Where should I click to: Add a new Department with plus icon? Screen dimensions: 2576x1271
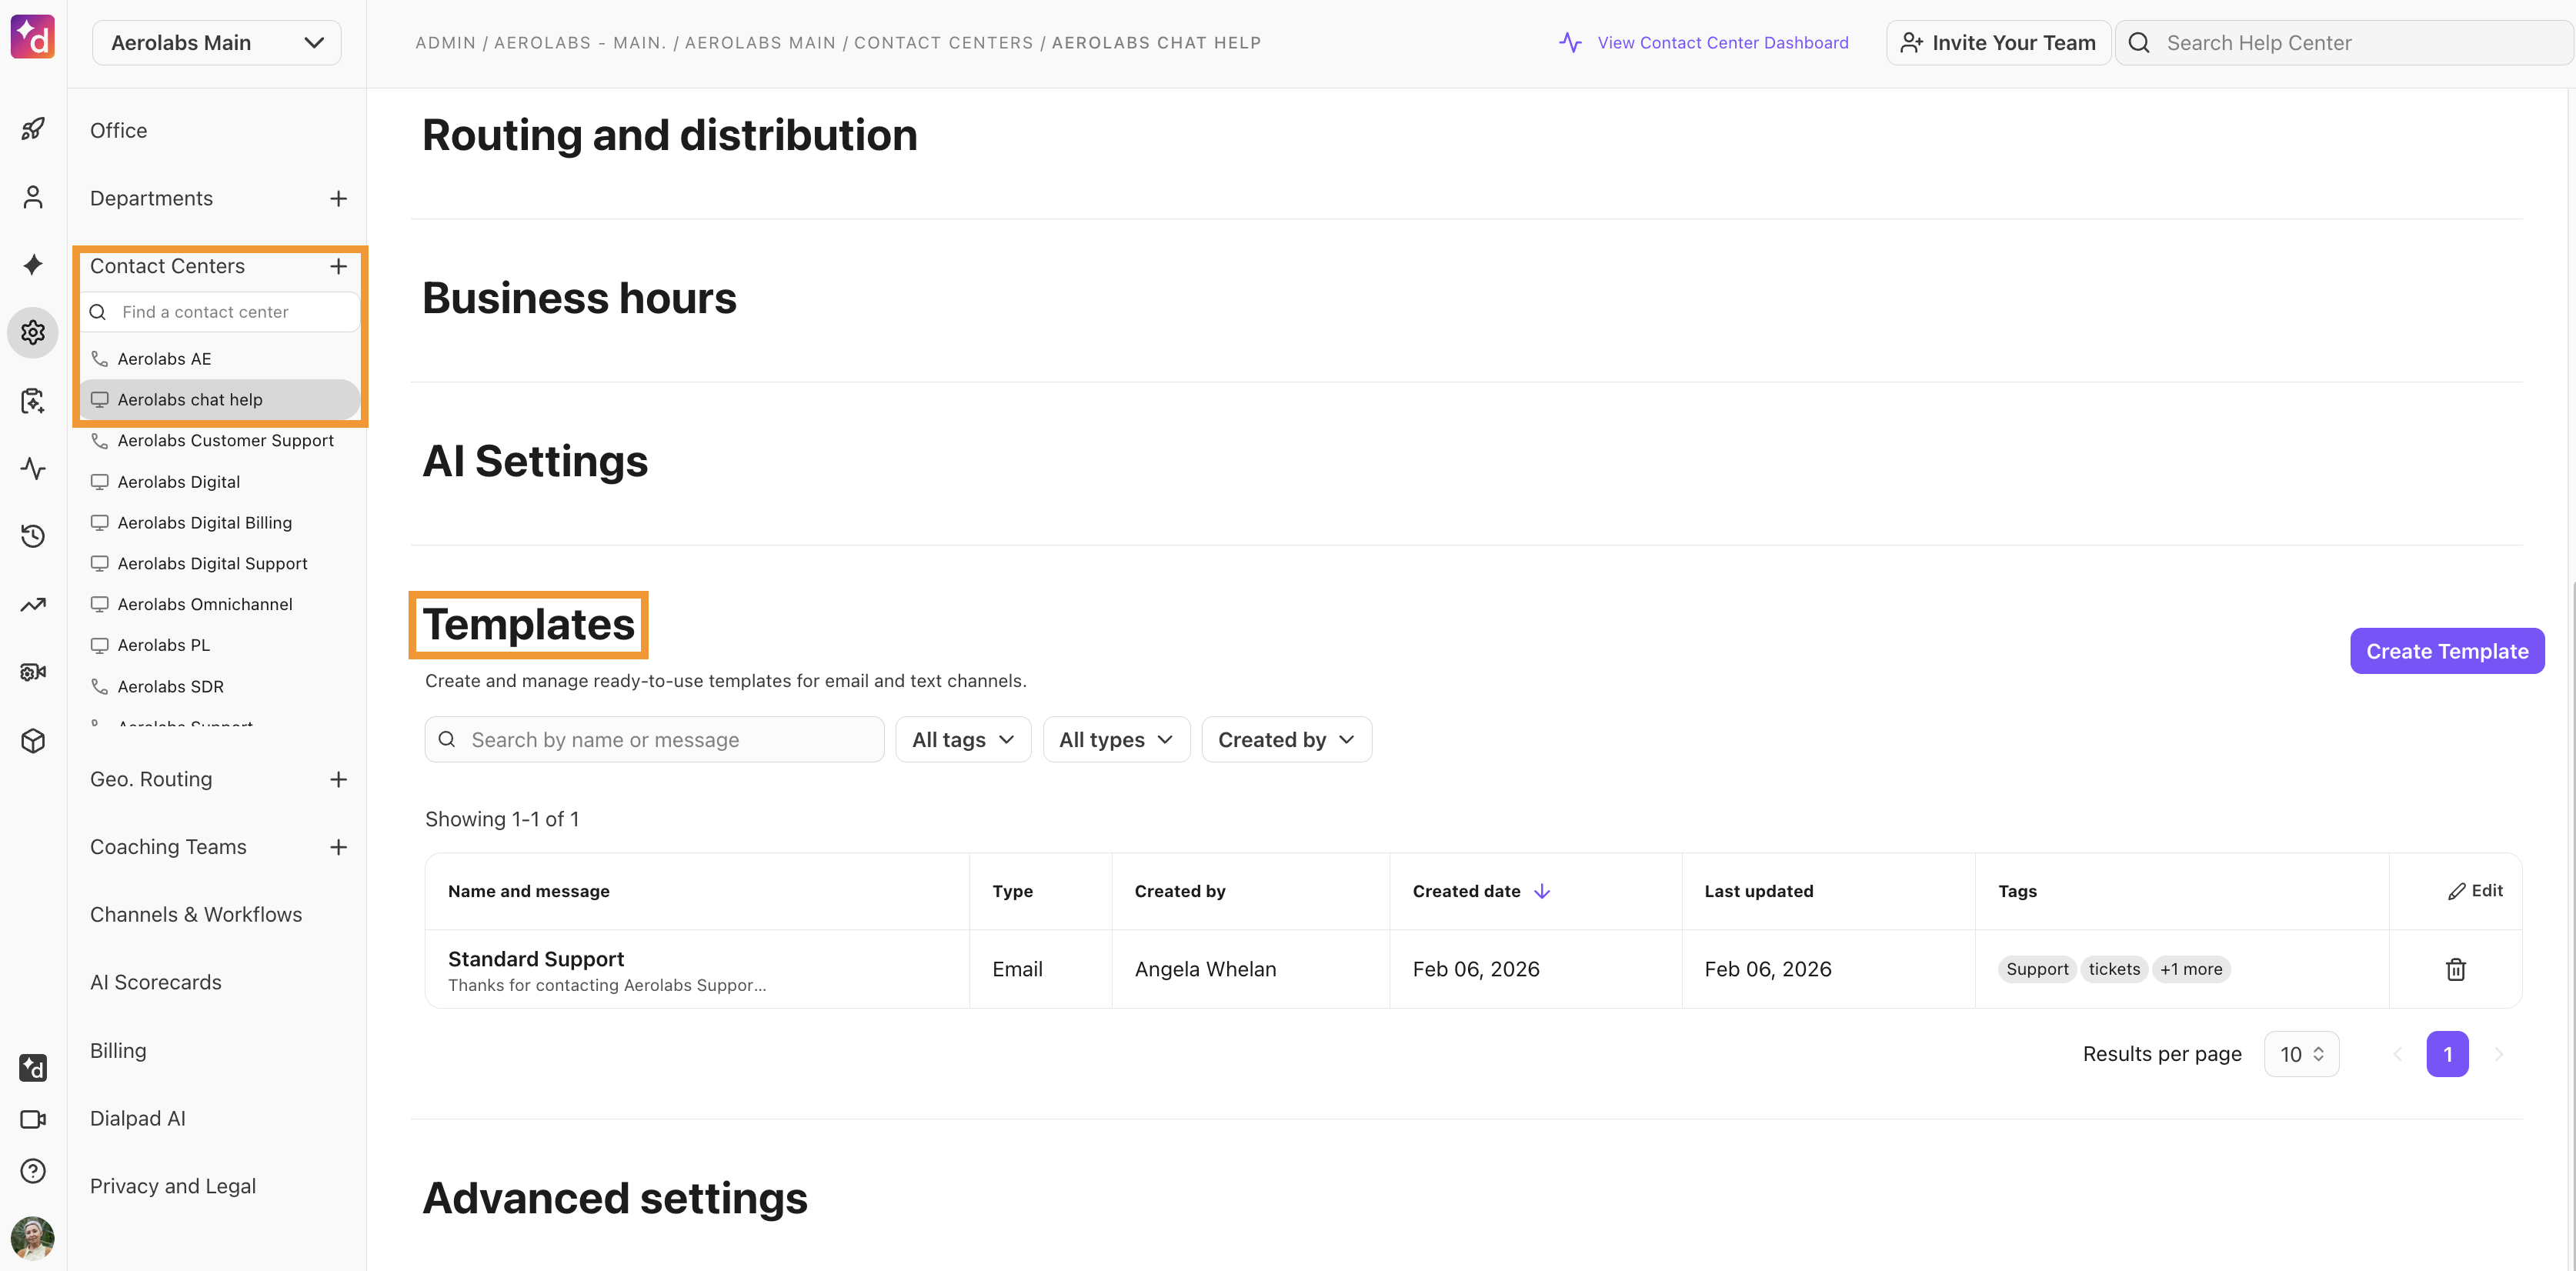pyautogui.click(x=338, y=198)
